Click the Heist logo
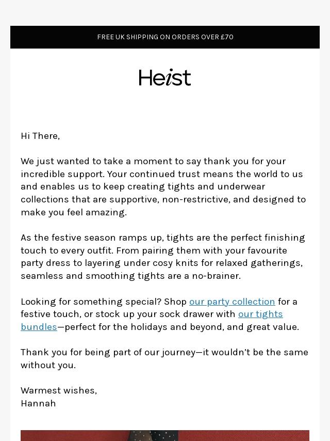 point(165,77)
